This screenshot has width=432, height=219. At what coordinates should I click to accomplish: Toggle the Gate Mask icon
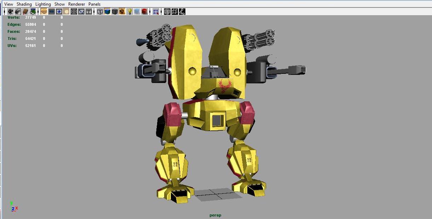click(x=67, y=12)
